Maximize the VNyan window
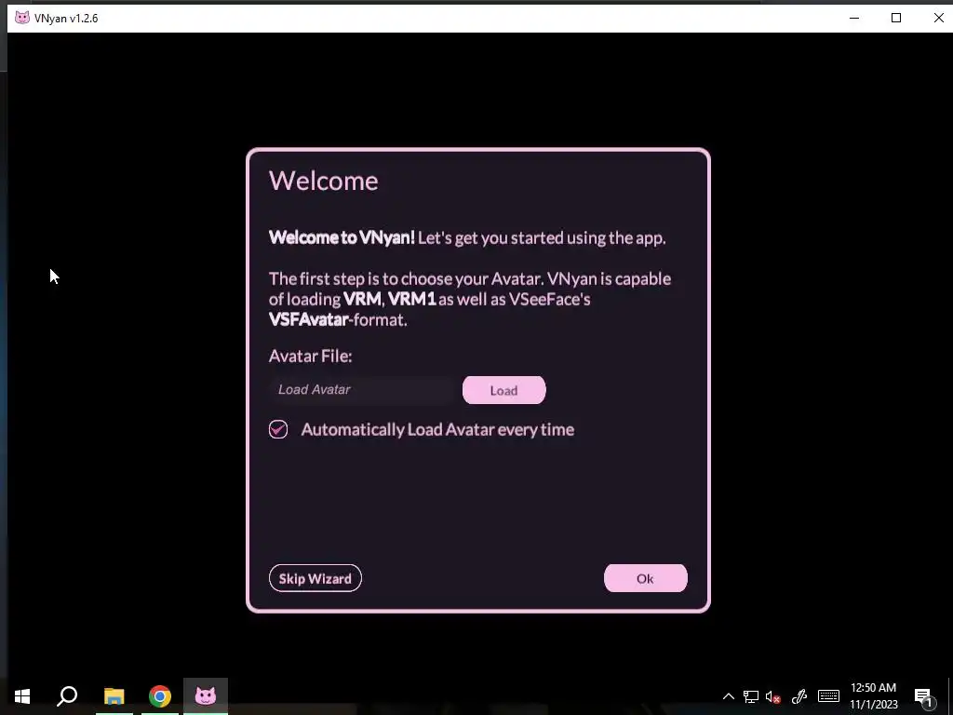Screen dimensions: 953x715 (896, 18)
